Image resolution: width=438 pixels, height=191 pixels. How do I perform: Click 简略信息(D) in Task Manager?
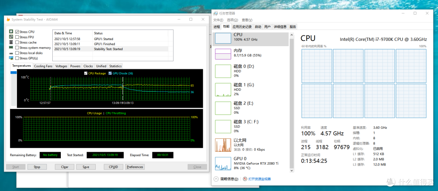(229, 179)
